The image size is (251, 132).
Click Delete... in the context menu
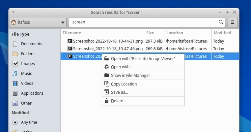(118, 101)
